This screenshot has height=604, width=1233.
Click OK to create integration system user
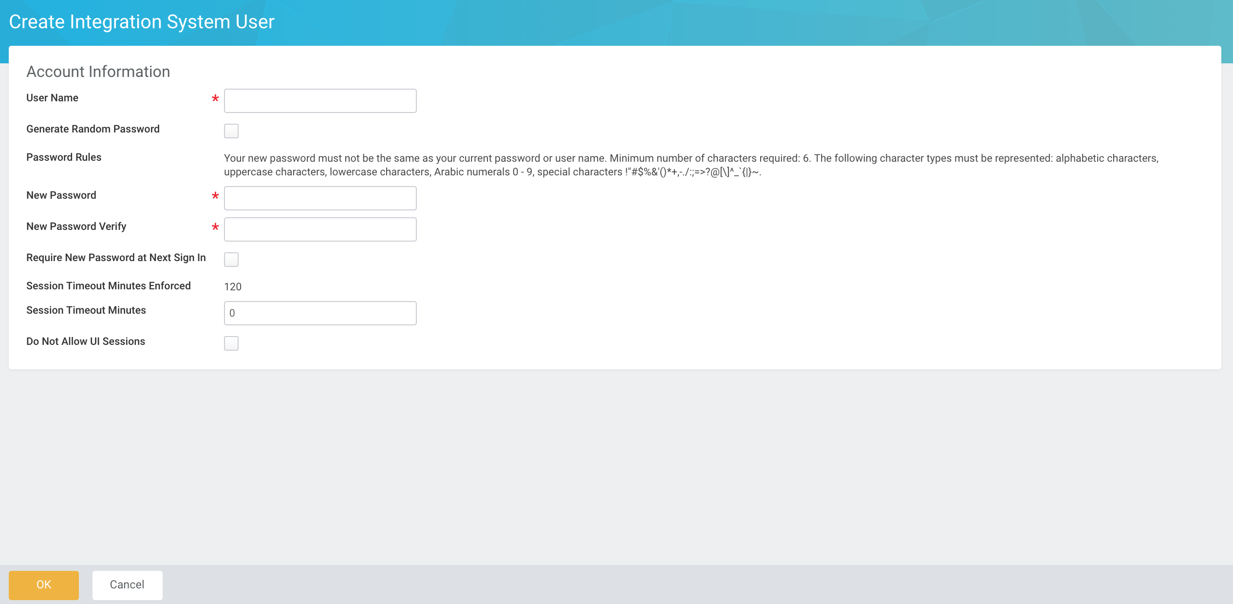[x=44, y=584]
